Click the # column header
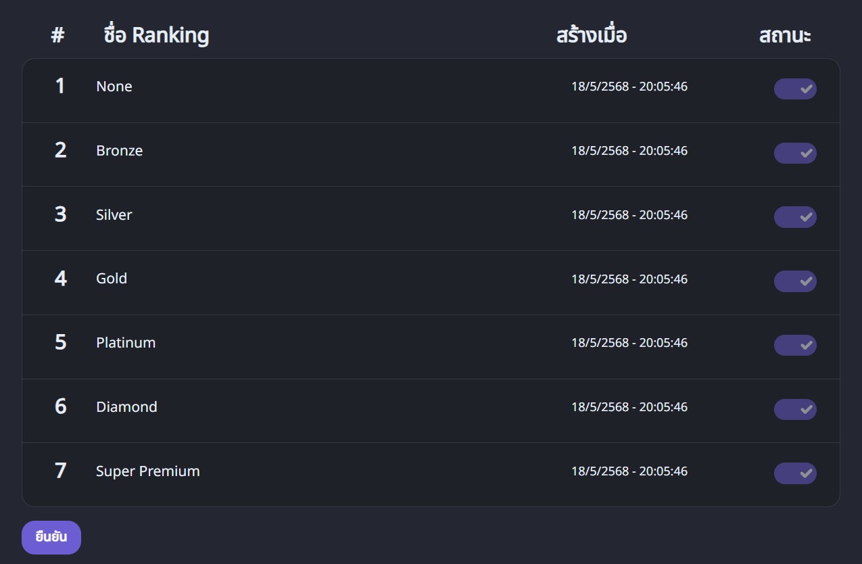Image resolution: width=862 pixels, height=564 pixels. (57, 35)
